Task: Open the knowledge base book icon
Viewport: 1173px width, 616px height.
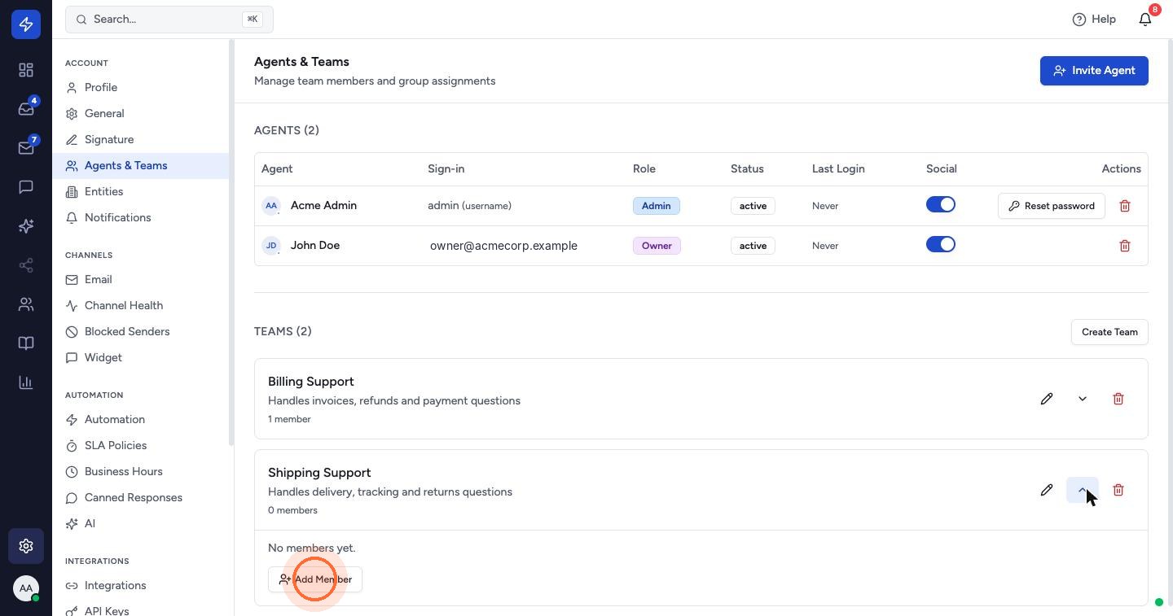Action: (x=26, y=343)
